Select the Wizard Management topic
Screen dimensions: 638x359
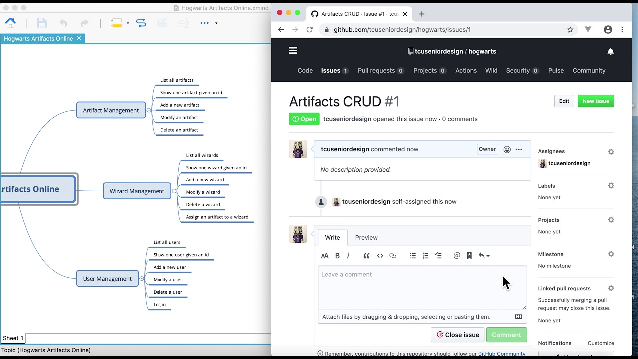(x=137, y=191)
